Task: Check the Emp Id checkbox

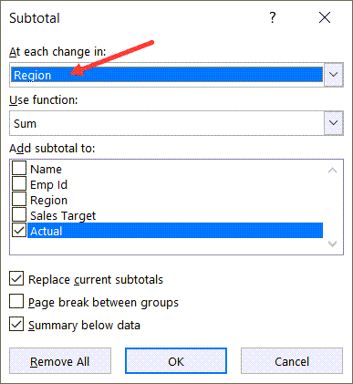Action: (19, 183)
